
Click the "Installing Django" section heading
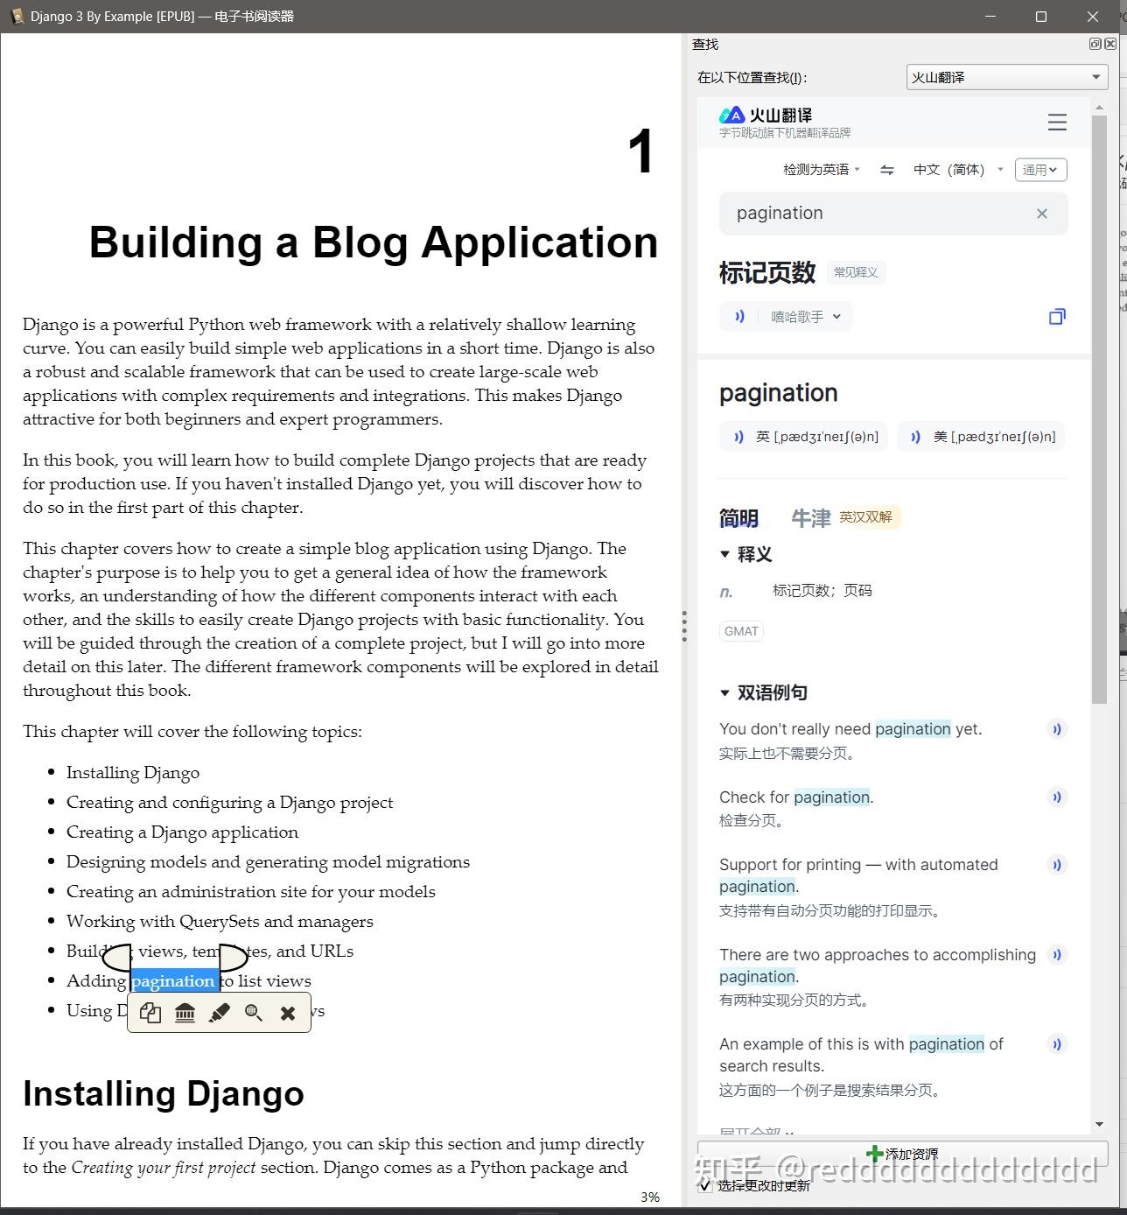pyautogui.click(x=164, y=1093)
